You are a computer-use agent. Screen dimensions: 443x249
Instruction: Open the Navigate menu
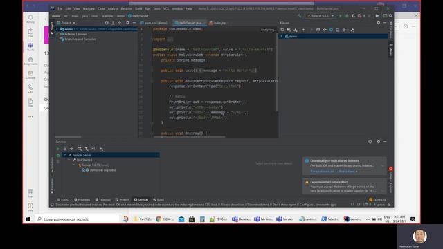pyautogui.click(x=89, y=9)
